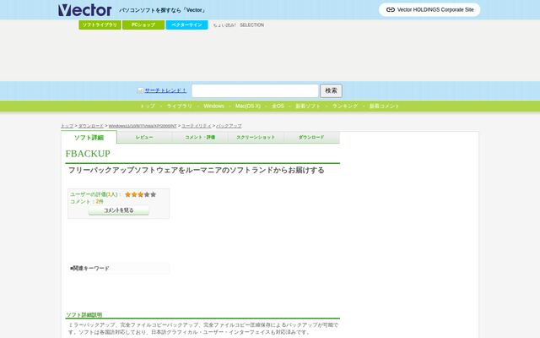Select ランキング in the green navigation bar

tap(345, 106)
